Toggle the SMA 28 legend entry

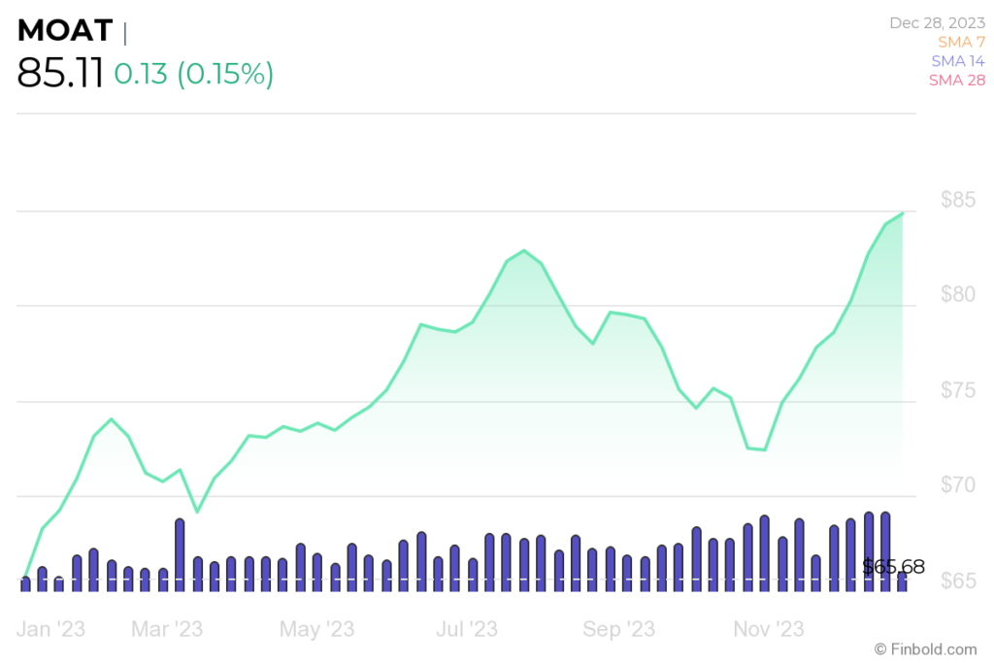(957, 80)
